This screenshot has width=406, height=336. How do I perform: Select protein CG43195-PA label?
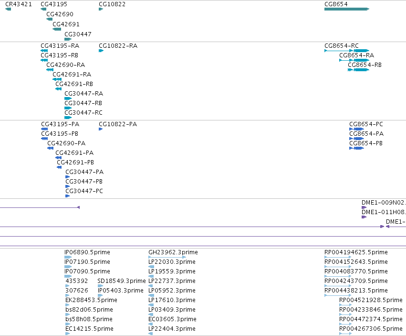[60, 124]
